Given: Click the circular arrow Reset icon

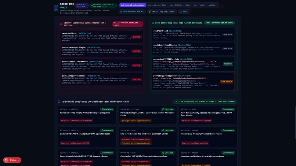Looking at the screenshot, I should pos(181,12).
